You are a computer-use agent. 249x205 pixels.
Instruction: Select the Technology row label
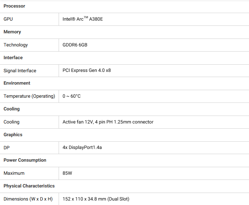(x=16, y=45)
